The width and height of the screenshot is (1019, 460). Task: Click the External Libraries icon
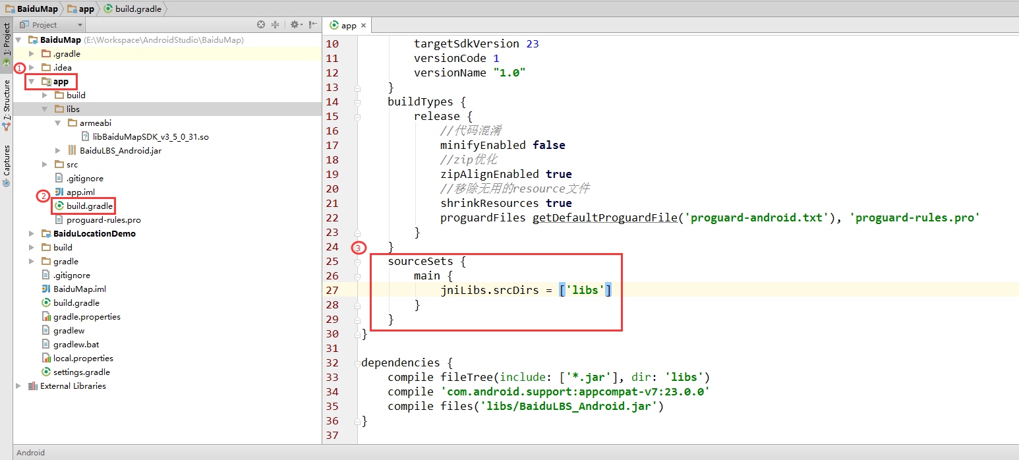pyautogui.click(x=33, y=386)
